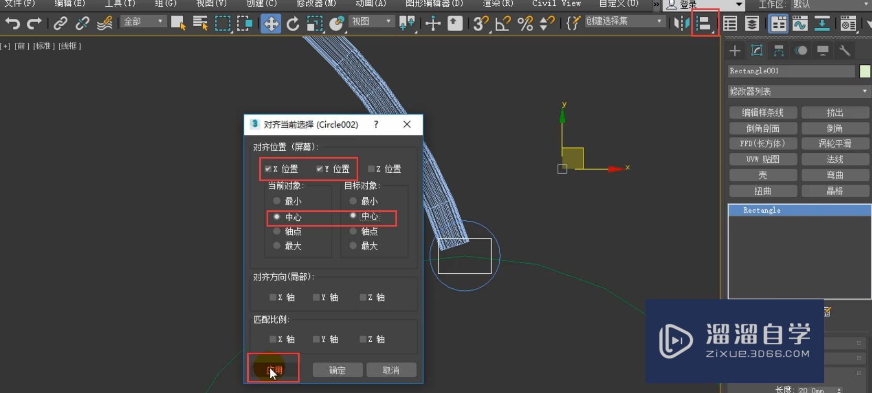Activate the Select Object tool
The image size is (872, 393).
[178, 24]
